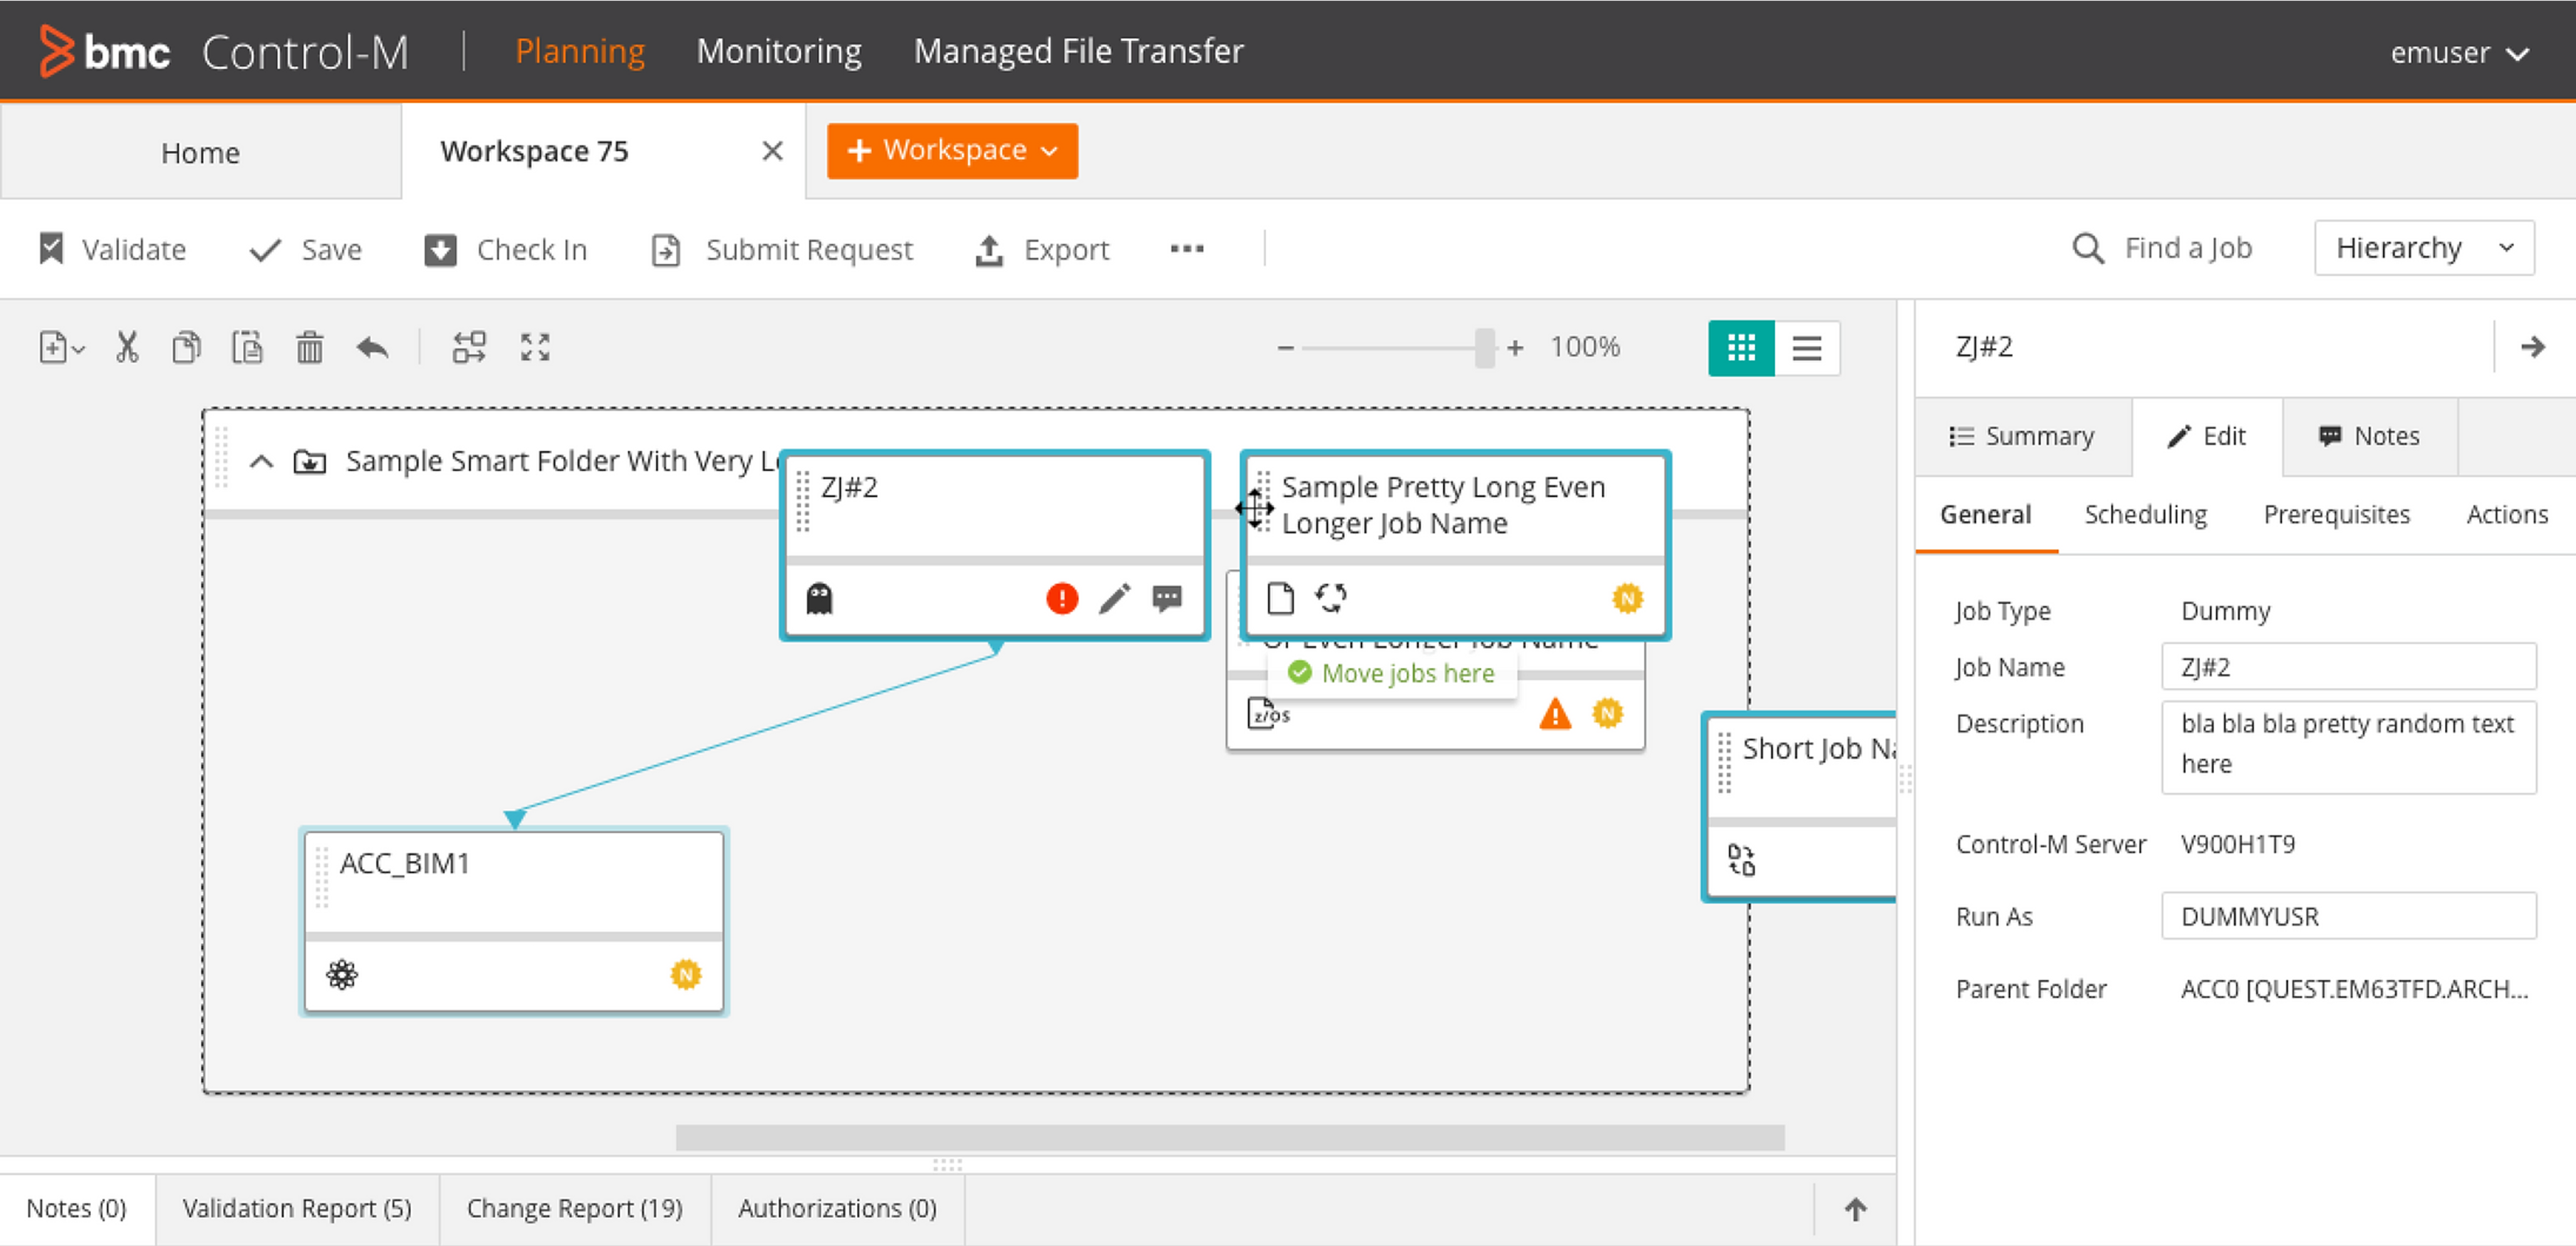The height and width of the screenshot is (1246, 2576).
Task: Click the arrange layout icon
Action: 469,348
